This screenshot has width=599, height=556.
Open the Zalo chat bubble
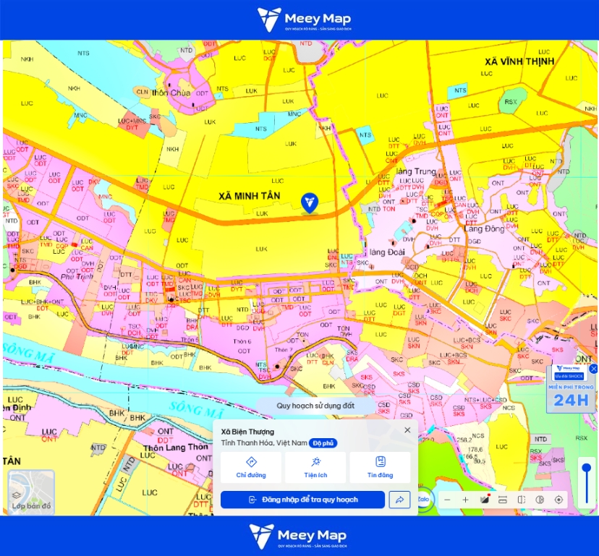[x=423, y=499]
